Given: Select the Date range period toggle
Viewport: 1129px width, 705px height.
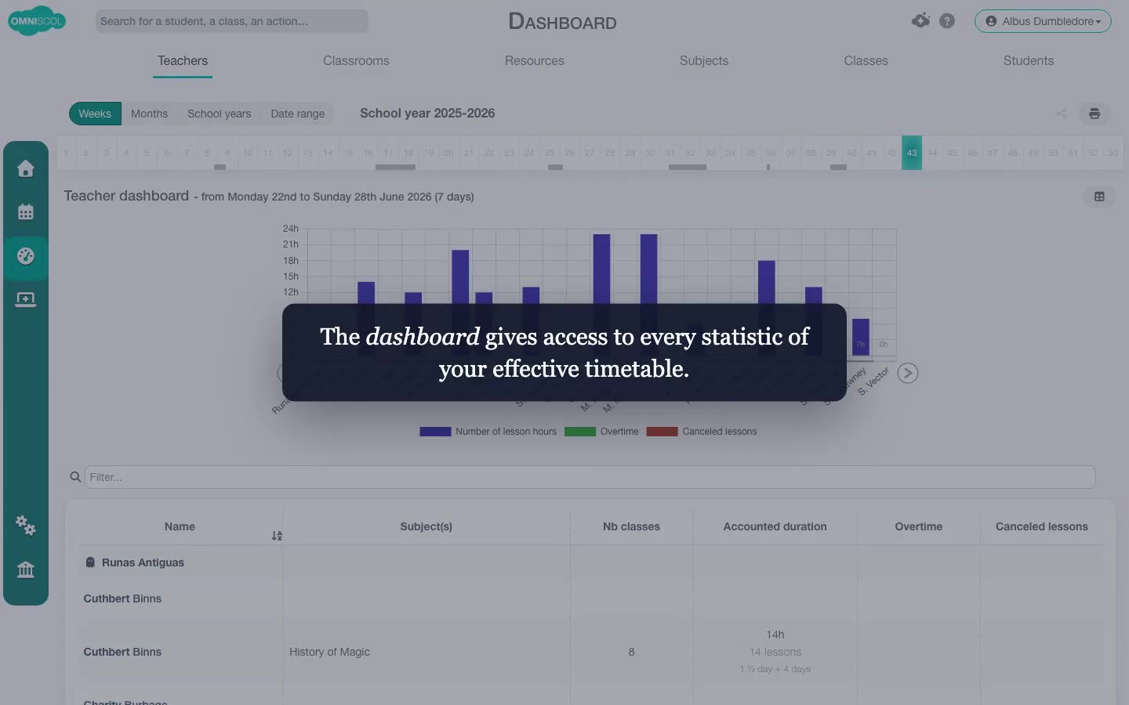Looking at the screenshot, I should point(298,114).
